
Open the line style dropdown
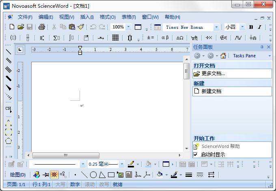tap(83, 164)
